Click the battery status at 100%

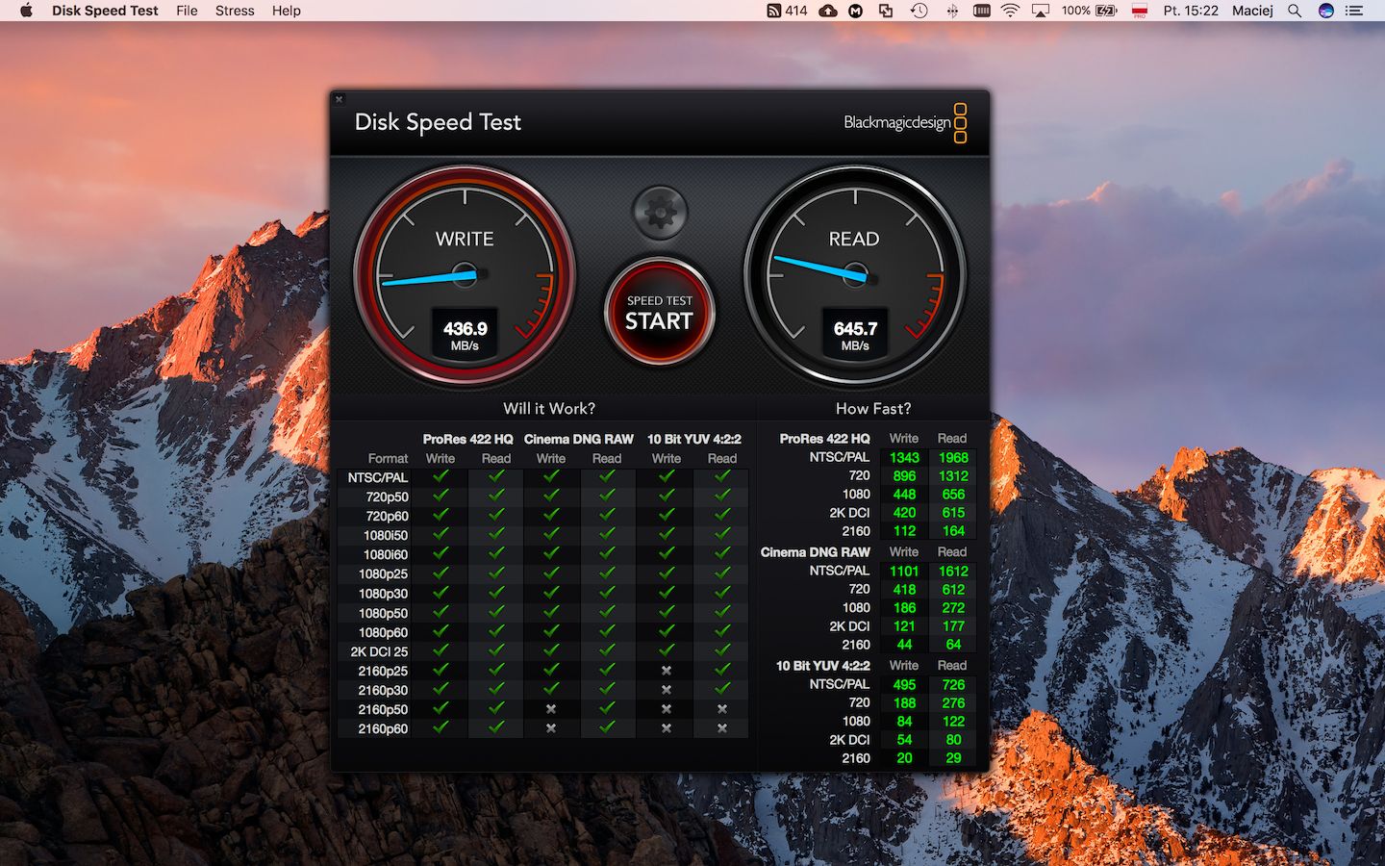1090,11
